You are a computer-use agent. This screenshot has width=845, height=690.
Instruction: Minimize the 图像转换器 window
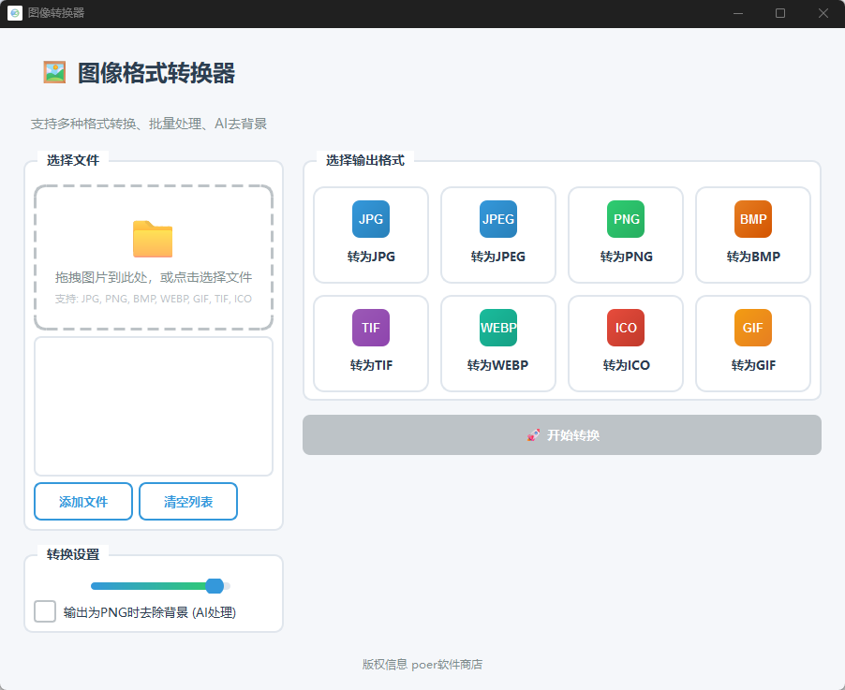738,13
